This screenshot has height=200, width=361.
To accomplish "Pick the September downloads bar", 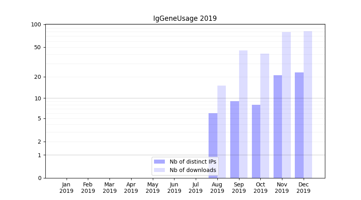I will 243,114.
